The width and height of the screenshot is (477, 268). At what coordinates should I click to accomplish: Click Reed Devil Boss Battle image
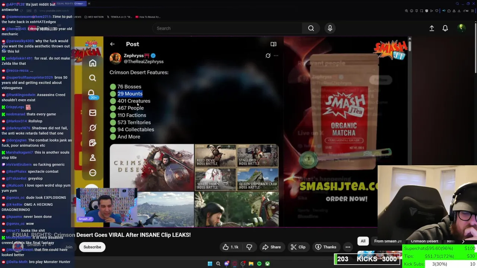[x=215, y=156]
